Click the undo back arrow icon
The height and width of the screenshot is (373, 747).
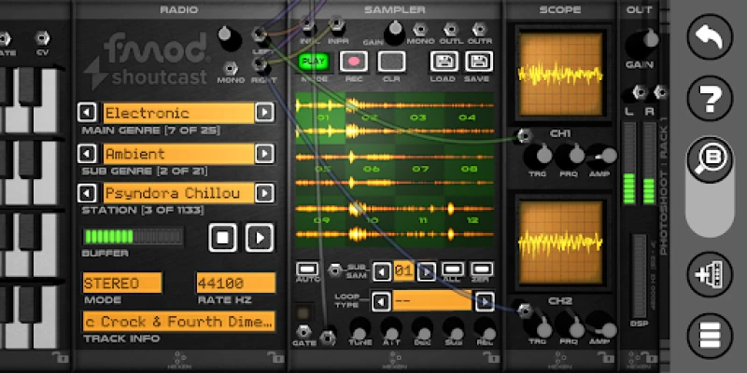click(709, 38)
